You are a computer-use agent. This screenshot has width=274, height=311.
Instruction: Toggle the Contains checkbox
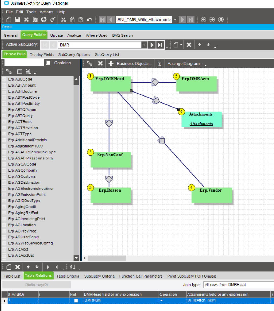click(x=48, y=63)
